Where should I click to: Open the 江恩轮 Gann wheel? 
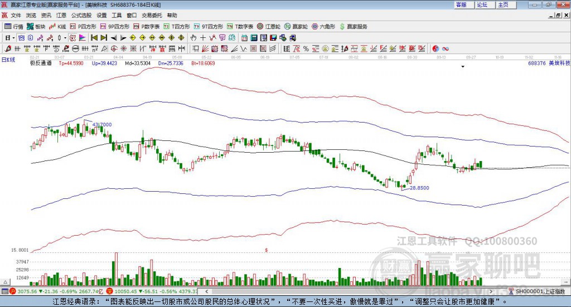tap(269, 27)
